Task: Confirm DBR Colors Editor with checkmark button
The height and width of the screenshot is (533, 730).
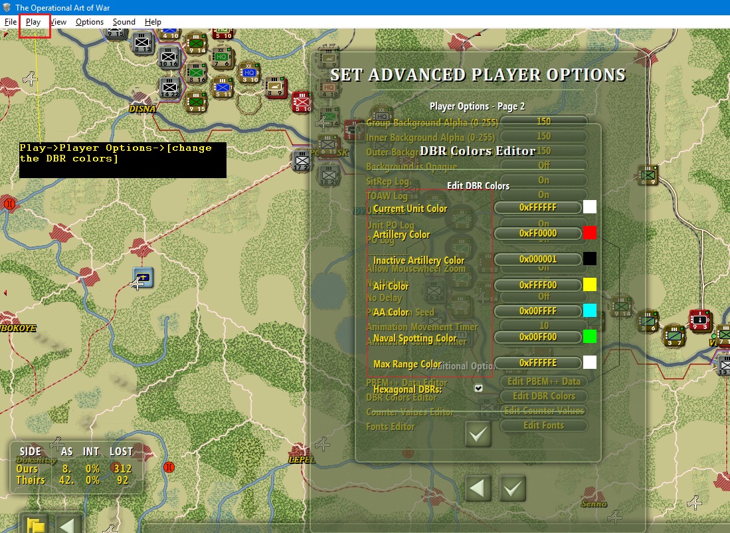Action: (478, 434)
